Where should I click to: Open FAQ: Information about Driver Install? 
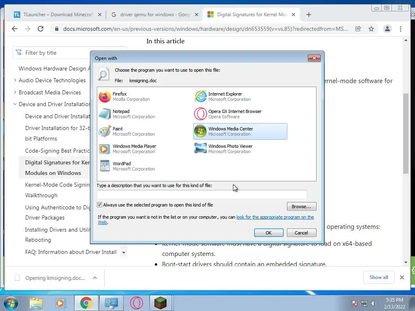pyautogui.click(x=71, y=252)
